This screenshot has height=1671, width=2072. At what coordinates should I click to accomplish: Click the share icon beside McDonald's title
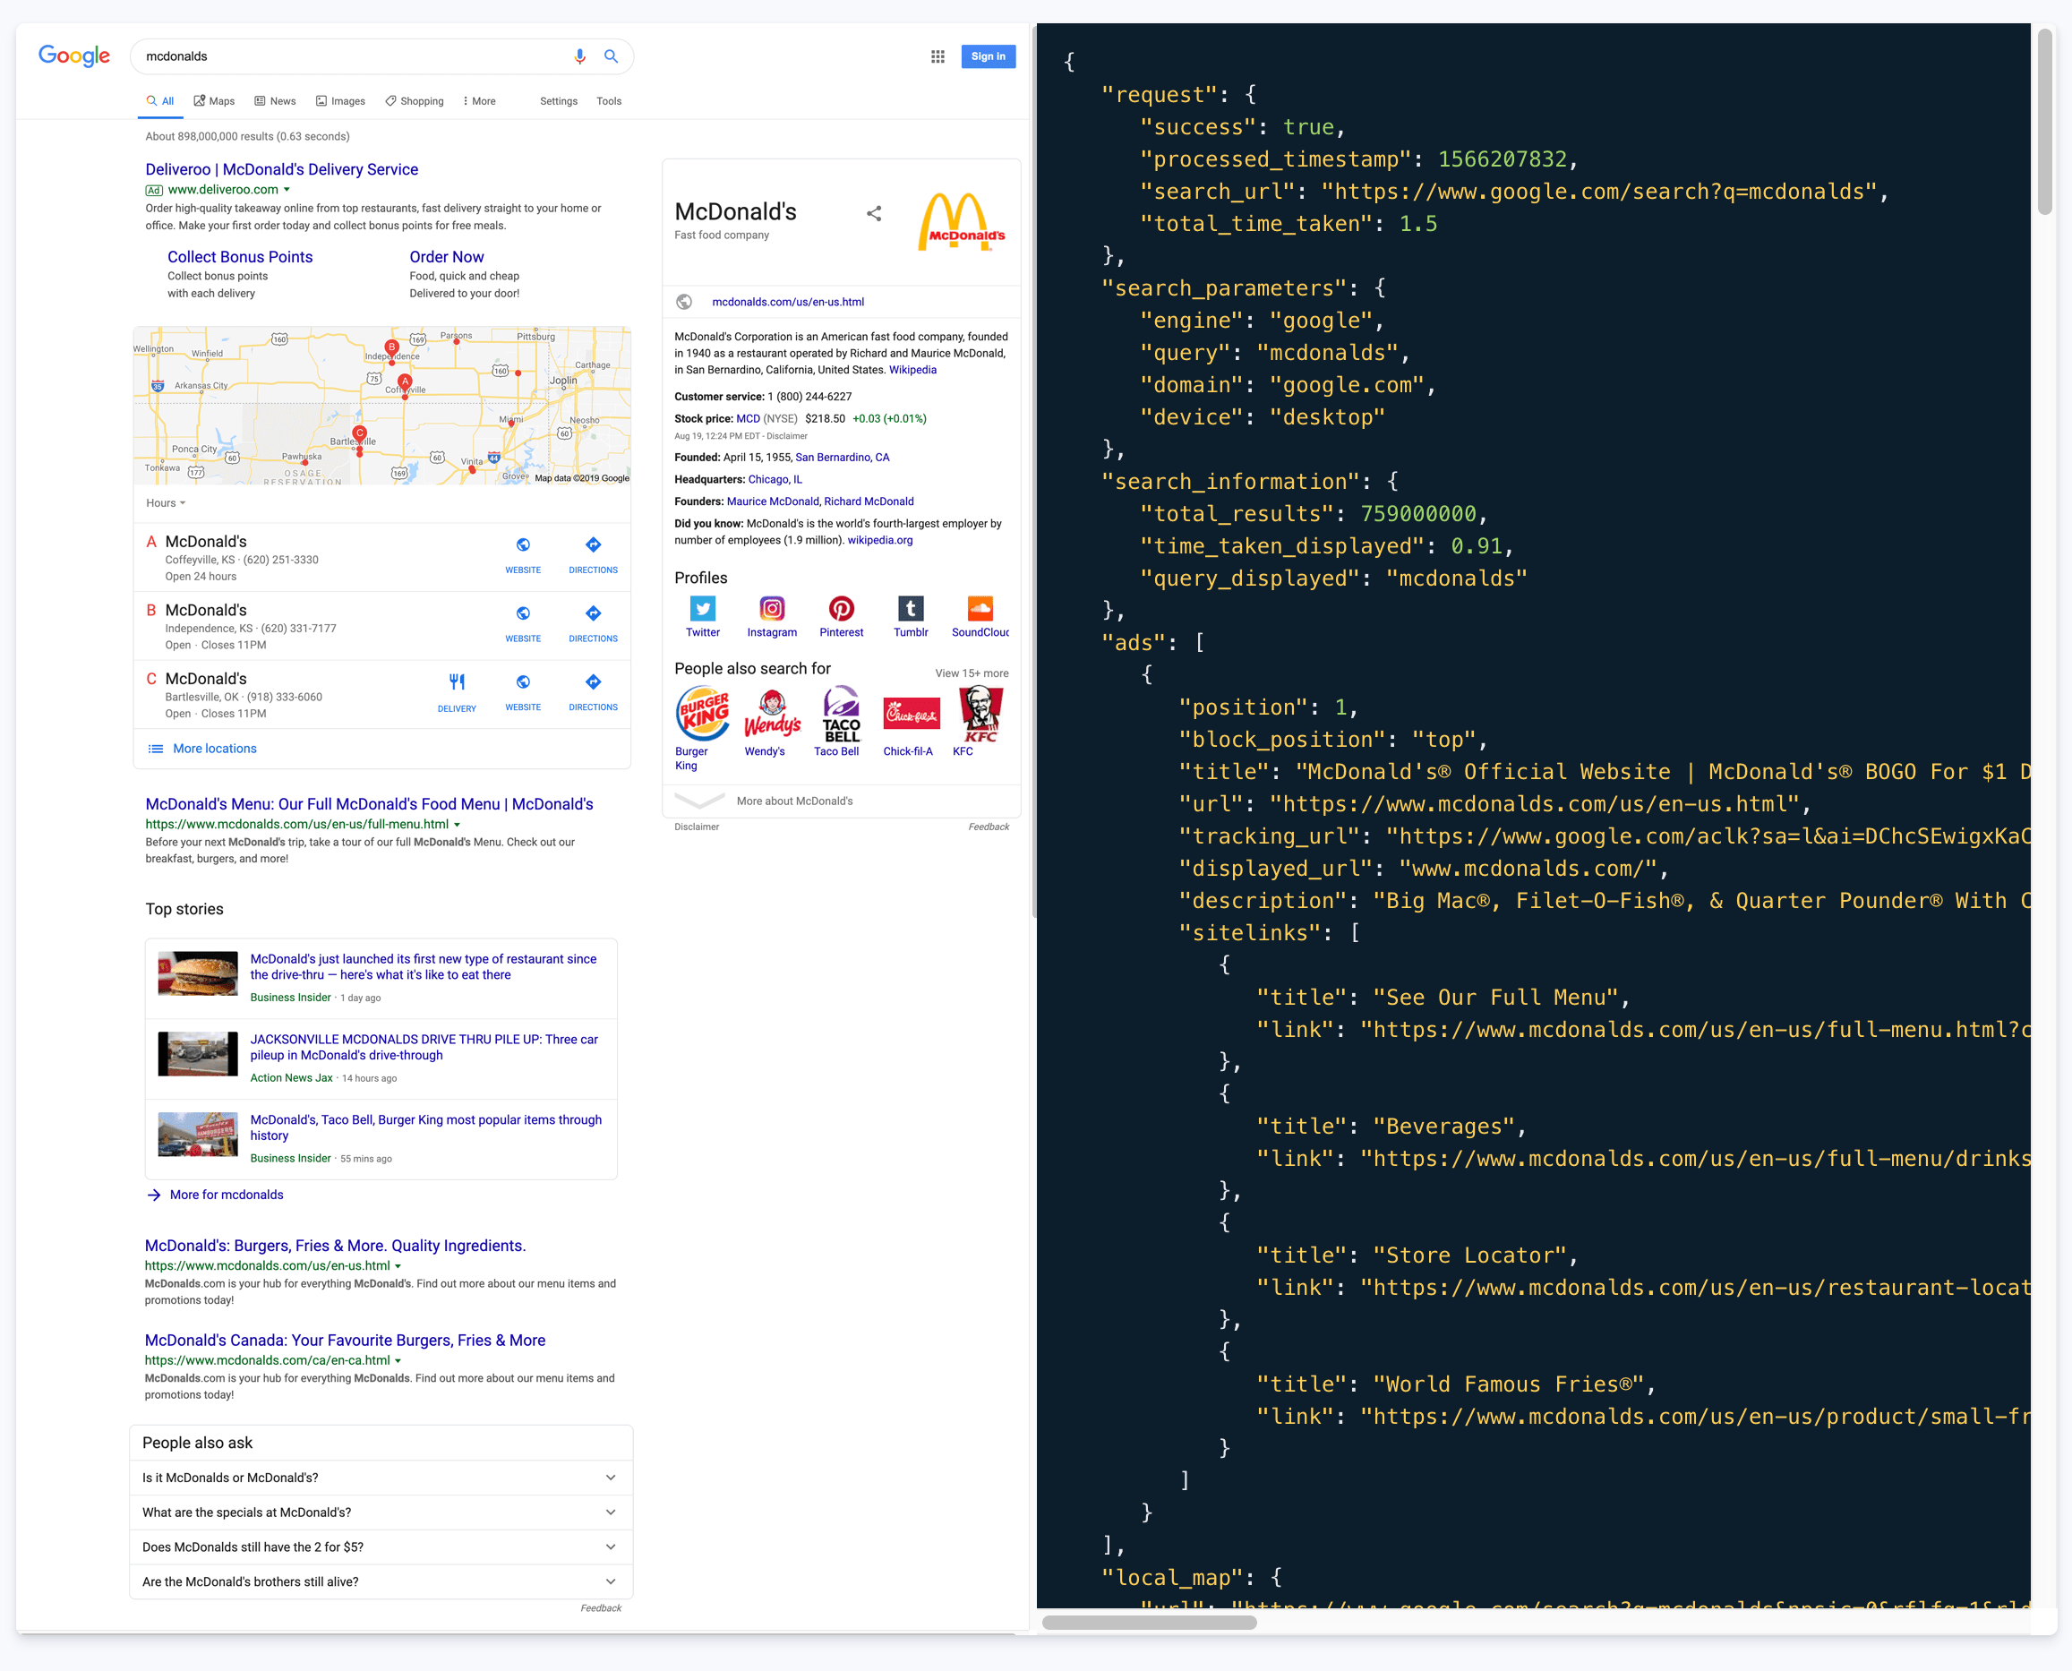pos(874,214)
